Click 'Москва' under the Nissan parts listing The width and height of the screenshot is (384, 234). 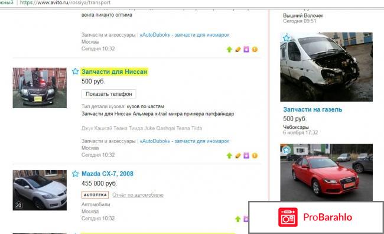(90, 148)
